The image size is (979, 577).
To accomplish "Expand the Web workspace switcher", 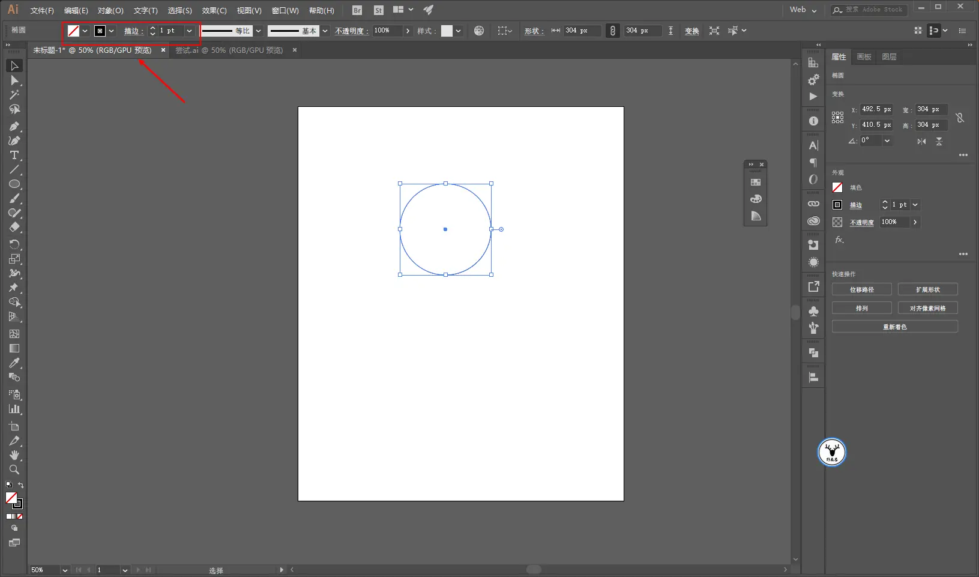I will (x=803, y=10).
